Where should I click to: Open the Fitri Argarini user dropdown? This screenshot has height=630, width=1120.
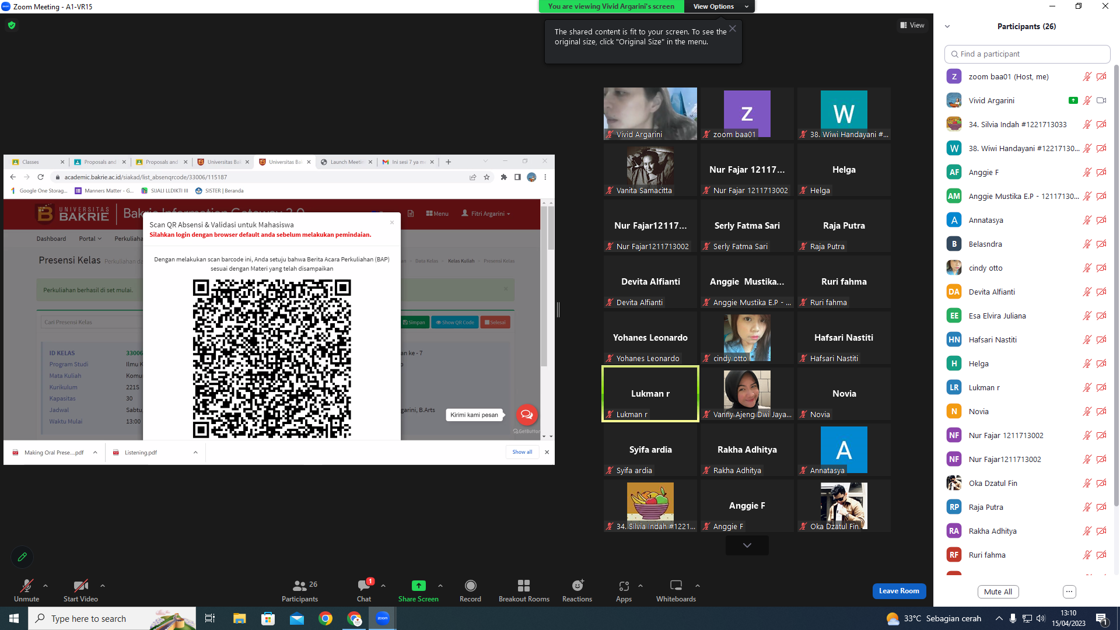point(486,213)
